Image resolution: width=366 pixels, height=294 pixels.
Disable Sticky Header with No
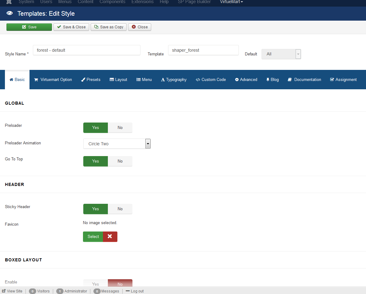[x=120, y=209]
